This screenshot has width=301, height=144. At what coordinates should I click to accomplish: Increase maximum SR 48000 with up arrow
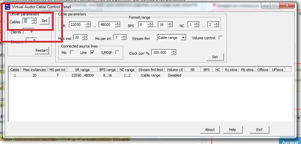(118, 23)
